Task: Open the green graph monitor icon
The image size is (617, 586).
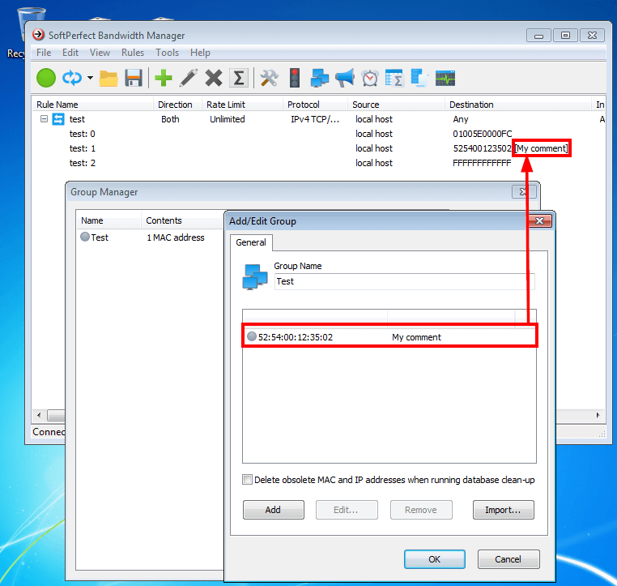Action: [445, 78]
